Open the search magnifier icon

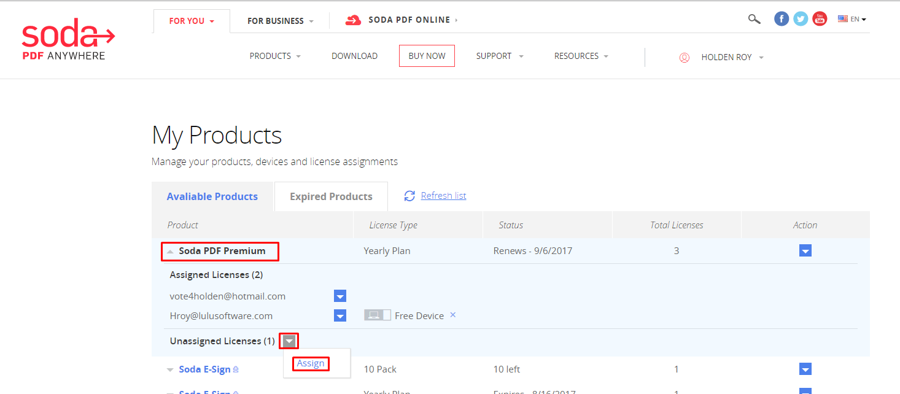click(x=754, y=19)
